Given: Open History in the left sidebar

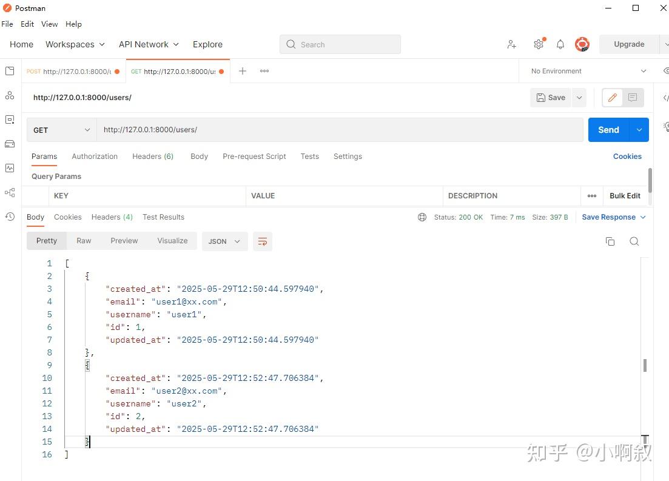Looking at the screenshot, I should (x=10, y=217).
